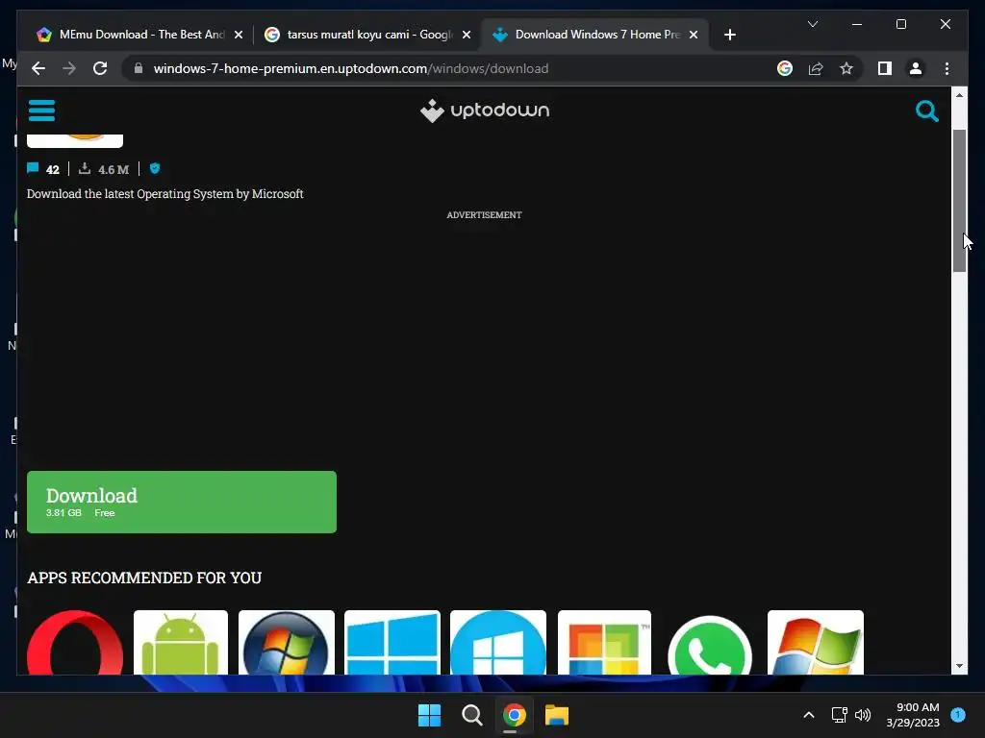The width and height of the screenshot is (985, 738).
Task: Open the clock showing 9:00 AM
Action: (913, 715)
